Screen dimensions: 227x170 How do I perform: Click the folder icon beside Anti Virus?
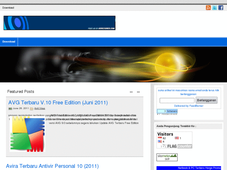point(32,109)
